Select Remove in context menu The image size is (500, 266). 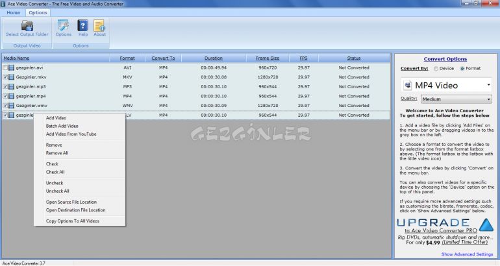point(54,145)
